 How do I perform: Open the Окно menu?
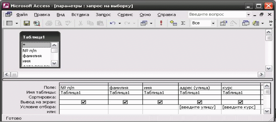145,15
